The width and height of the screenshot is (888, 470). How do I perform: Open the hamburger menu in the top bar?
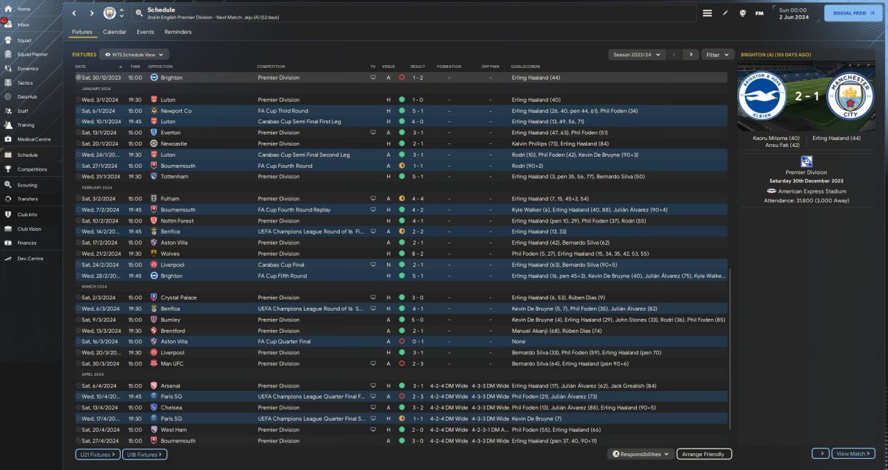pyautogui.click(x=707, y=13)
